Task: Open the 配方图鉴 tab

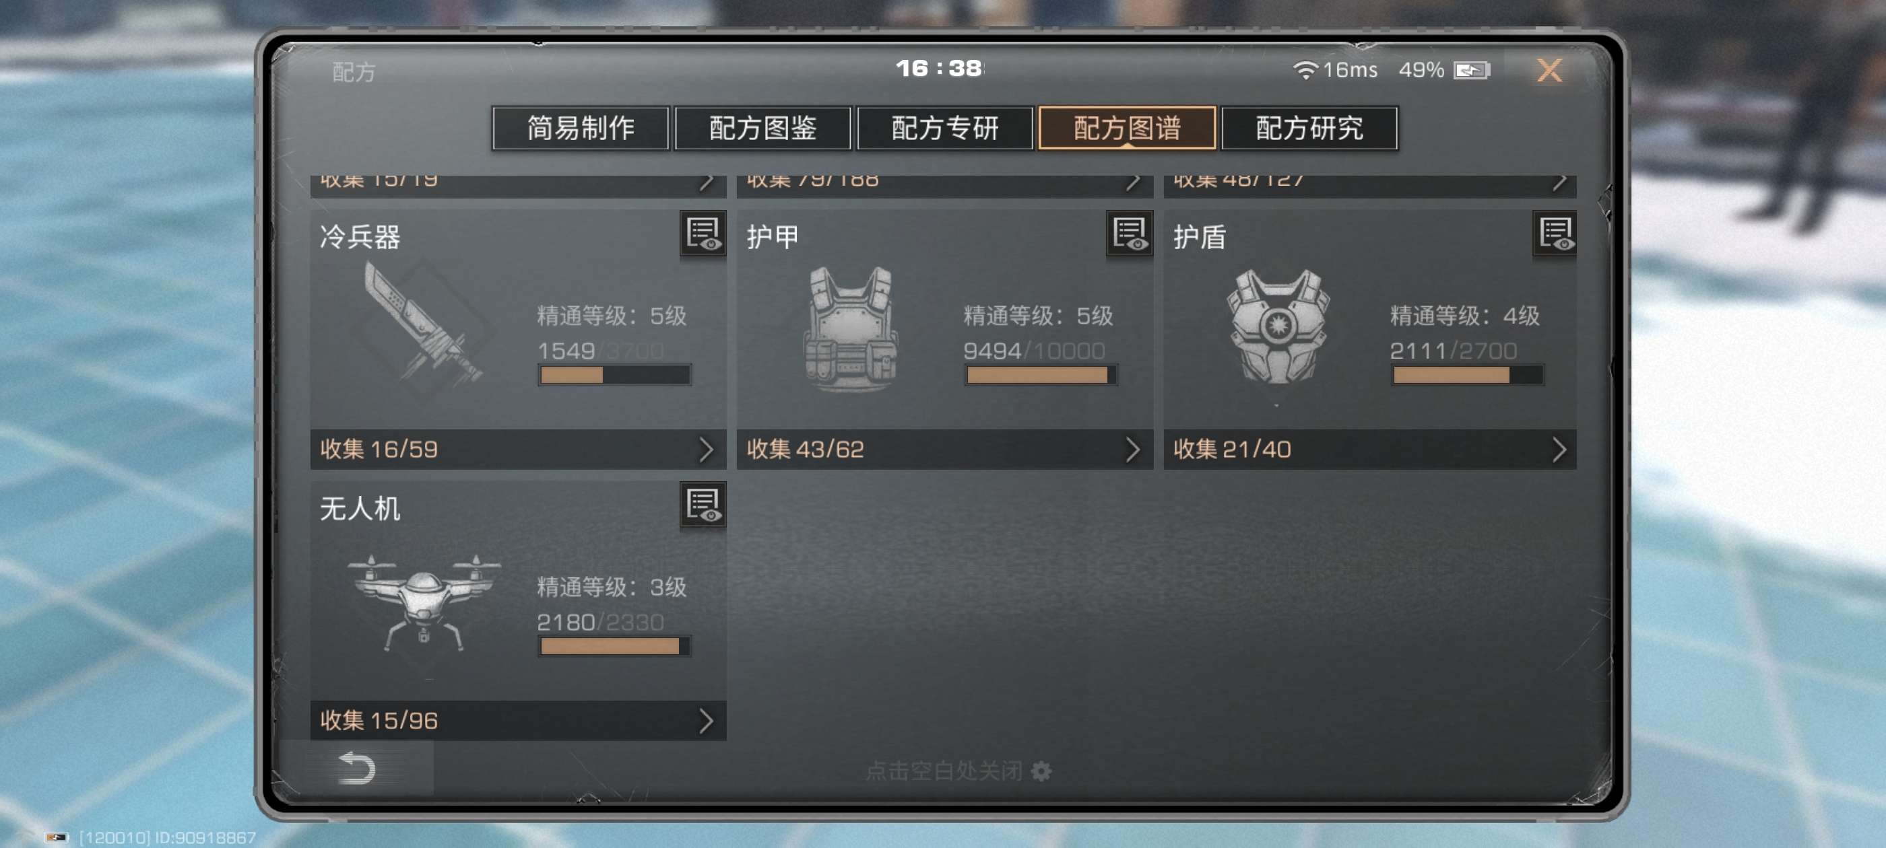Action: click(x=763, y=128)
